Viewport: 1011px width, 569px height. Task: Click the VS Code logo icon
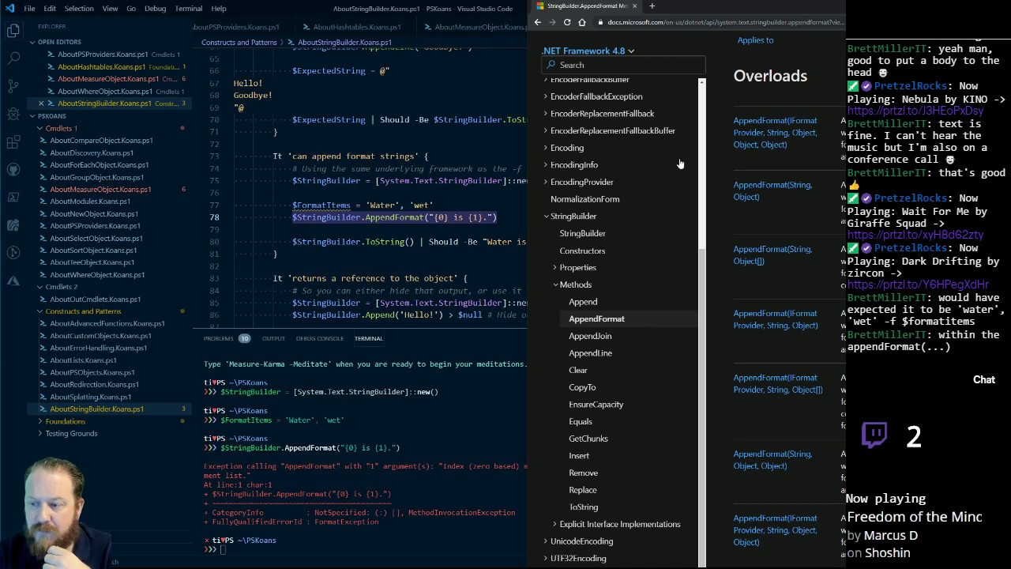pyautogui.click(x=9, y=8)
